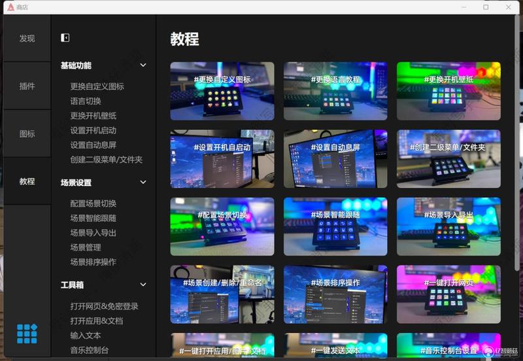This screenshot has width=523, height=361.
Task: Open the #更换语言教程 tutorial thumbnail
Action: [335, 91]
